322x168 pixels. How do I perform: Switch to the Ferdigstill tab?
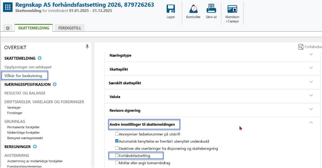69,28
